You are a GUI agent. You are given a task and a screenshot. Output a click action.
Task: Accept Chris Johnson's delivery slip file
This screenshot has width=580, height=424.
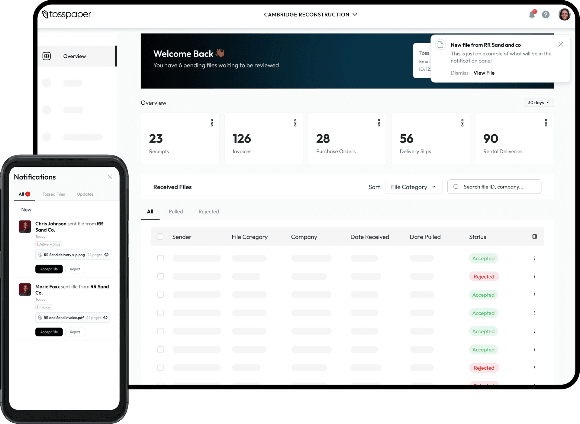tap(49, 269)
